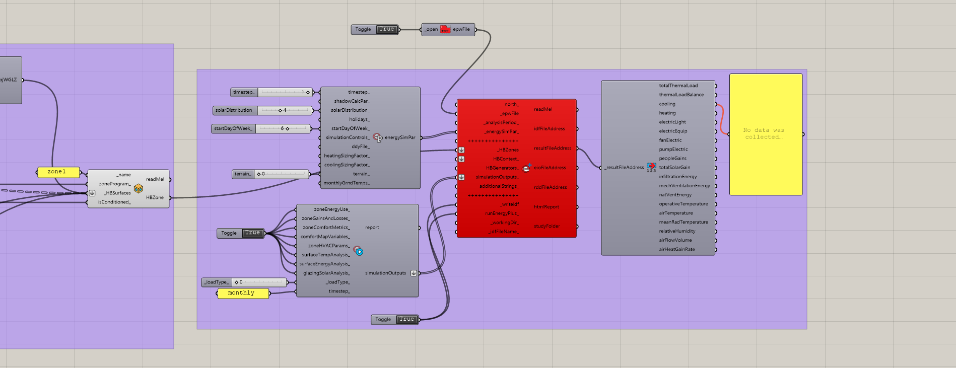This screenshot has height=368, width=956.
Task: Toggle the True switch connected to _open
Action: pyautogui.click(x=387, y=29)
